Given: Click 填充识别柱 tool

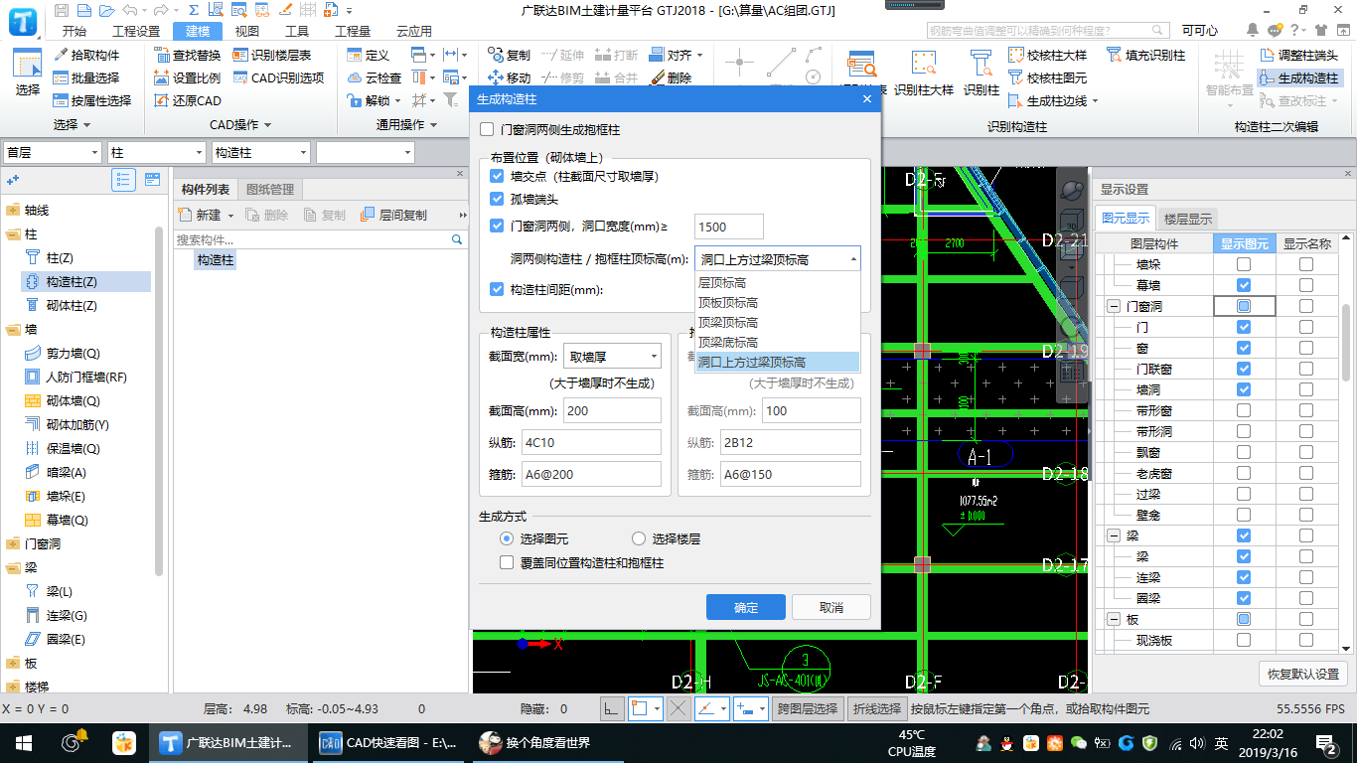Looking at the screenshot, I should point(1146,56).
